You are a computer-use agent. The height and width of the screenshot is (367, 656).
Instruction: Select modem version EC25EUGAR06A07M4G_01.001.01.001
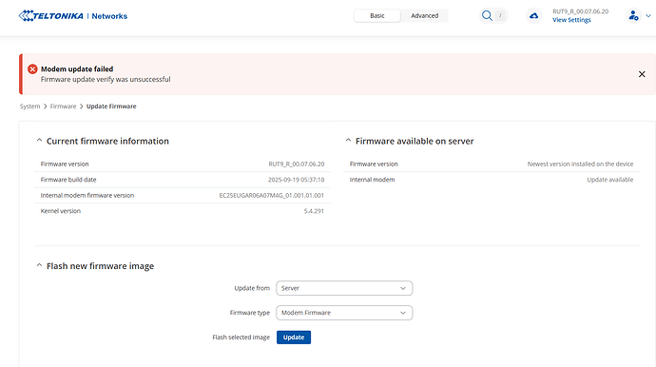point(272,196)
